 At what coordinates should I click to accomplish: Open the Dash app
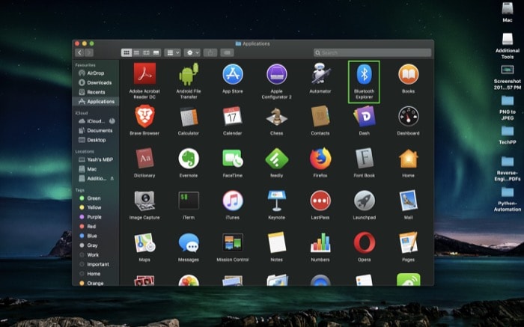(364, 116)
